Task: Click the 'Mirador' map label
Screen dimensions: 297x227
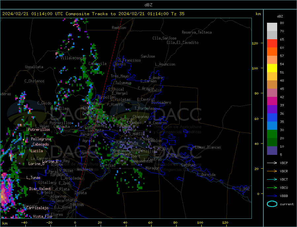Action: [152, 168]
